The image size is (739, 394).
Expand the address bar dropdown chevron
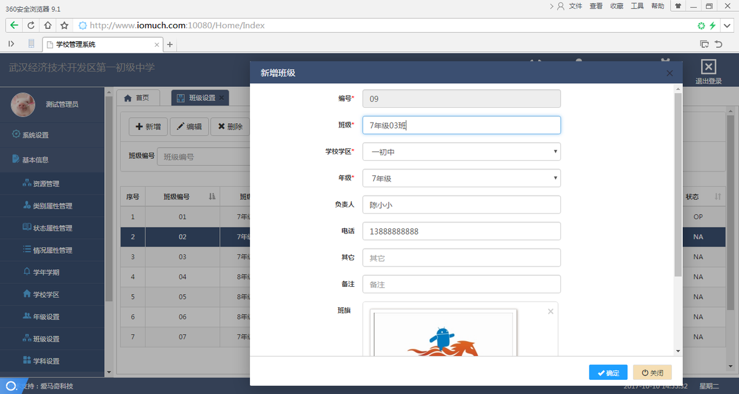click(727, 26)
